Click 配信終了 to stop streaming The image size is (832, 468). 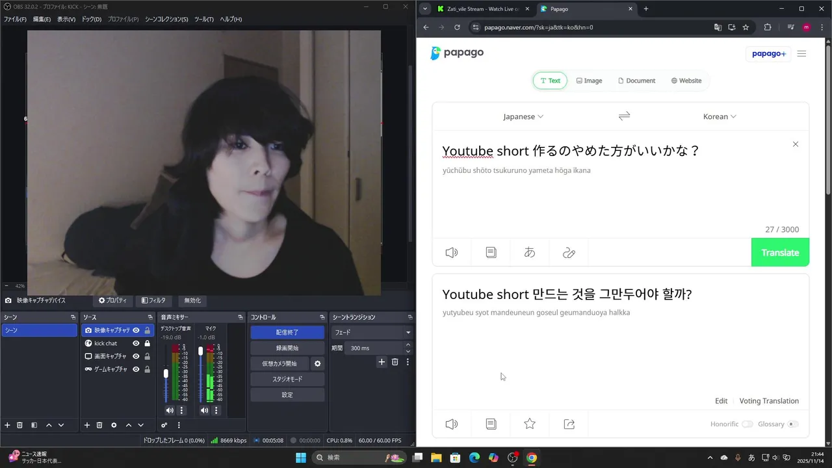point(287,332)
